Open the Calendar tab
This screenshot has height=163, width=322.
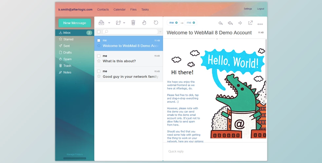(x=120, y=9)
